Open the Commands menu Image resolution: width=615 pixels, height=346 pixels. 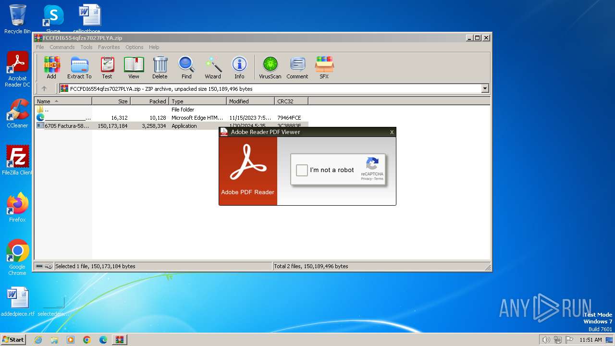coord(62,47)
